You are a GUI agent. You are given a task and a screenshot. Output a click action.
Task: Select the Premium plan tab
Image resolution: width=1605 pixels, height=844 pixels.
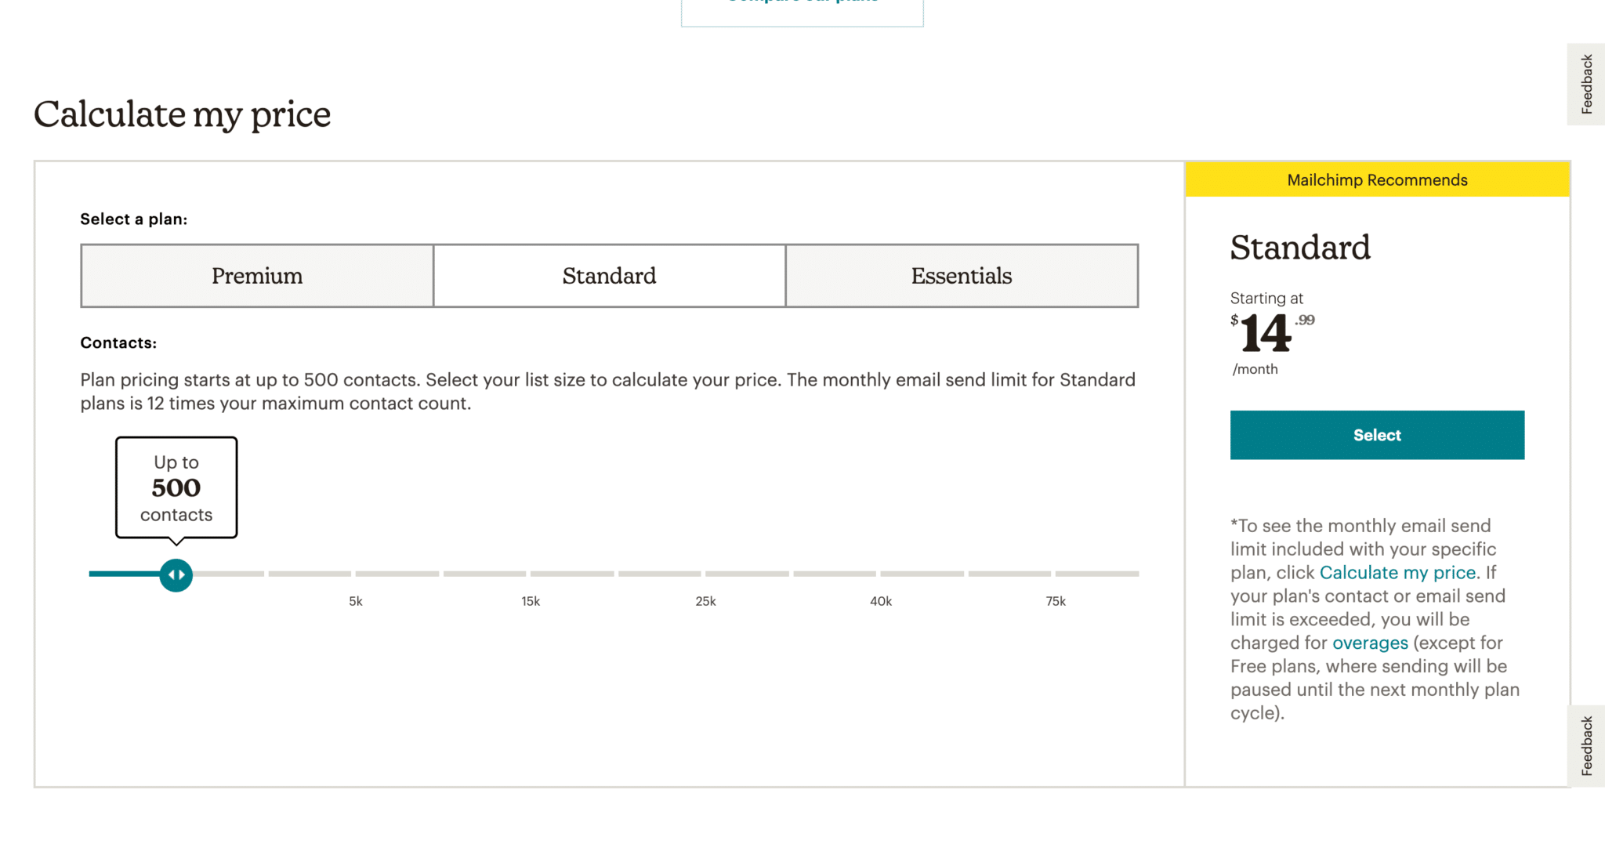(x=257, y=276)
